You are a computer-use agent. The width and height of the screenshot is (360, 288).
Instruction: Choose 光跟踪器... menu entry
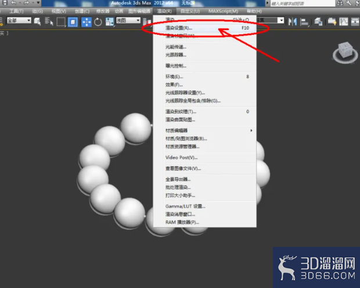(x=205, y=54)
